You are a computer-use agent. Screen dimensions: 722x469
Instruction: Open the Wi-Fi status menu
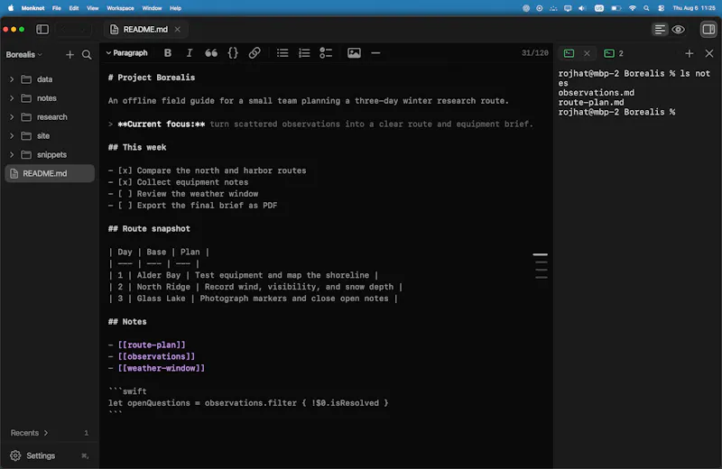coord(633,8)
